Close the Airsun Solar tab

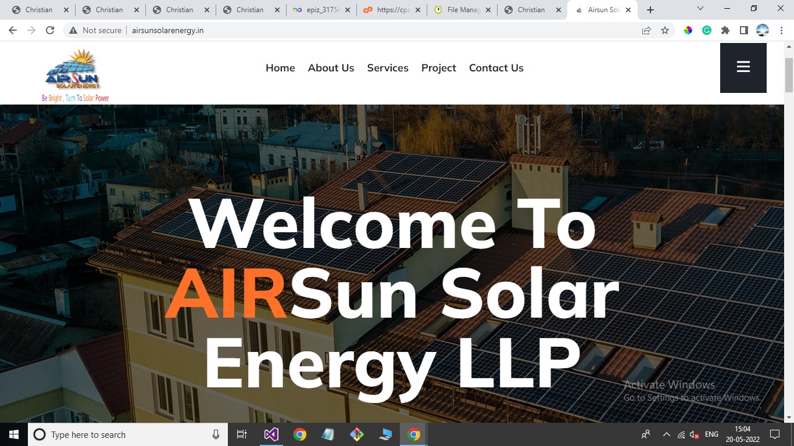pos(628,10)
